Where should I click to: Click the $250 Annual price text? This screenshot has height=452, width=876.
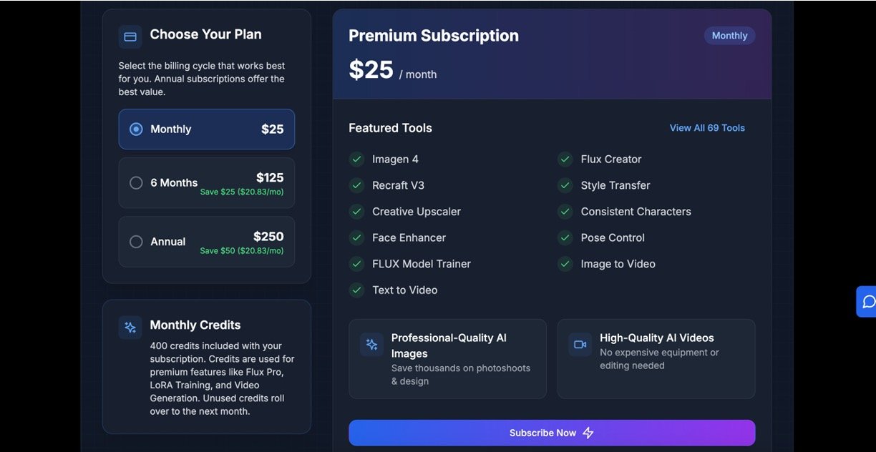point(268,237)
